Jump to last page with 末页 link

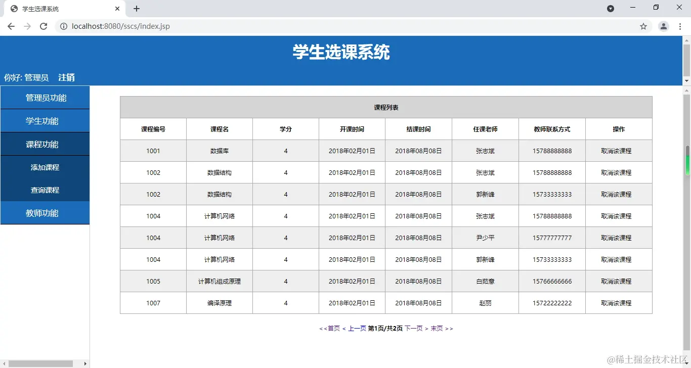coord(436,328)
